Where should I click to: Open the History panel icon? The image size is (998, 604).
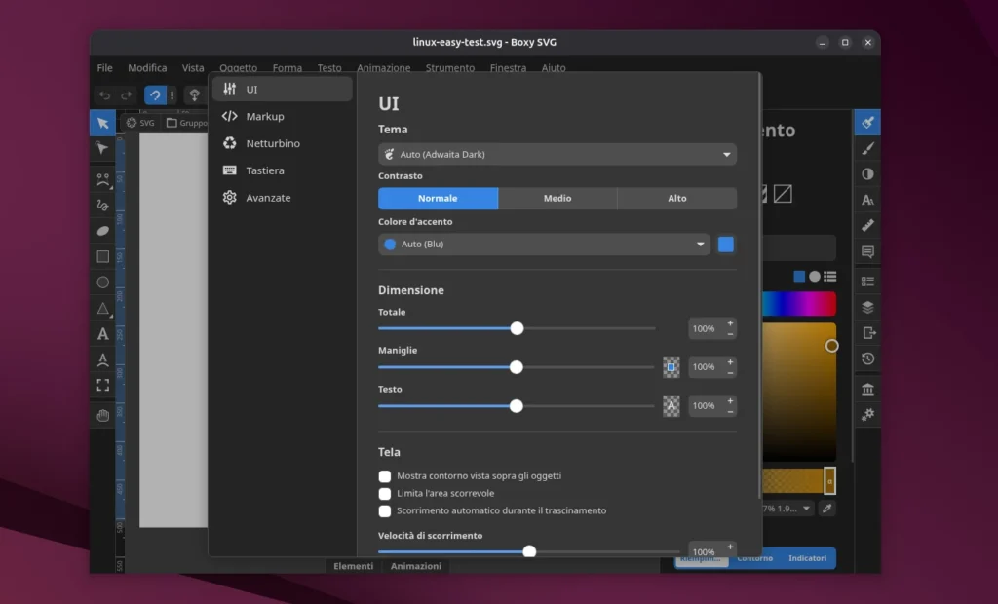[x=867, y=359]
